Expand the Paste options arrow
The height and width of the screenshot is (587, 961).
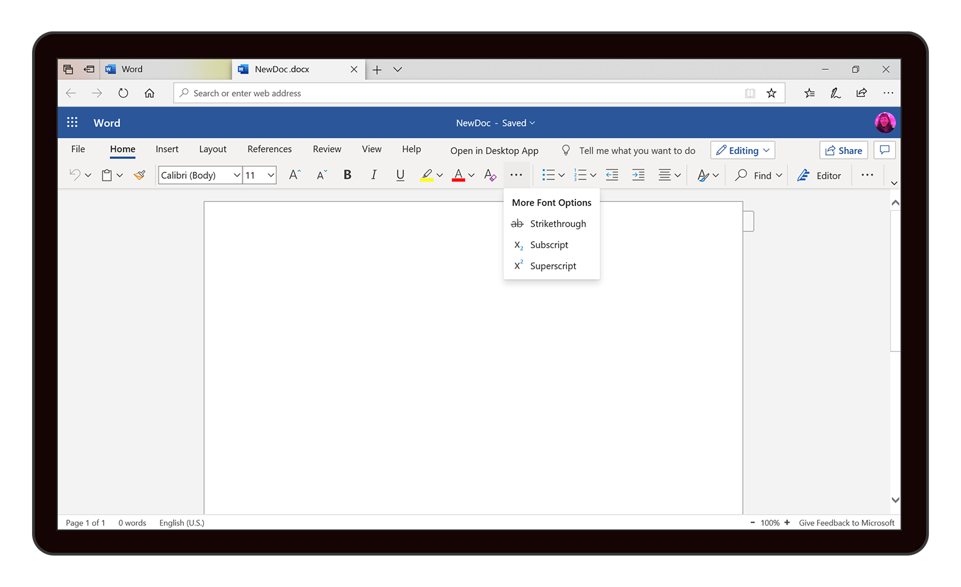pyautogui.click(x=120, y=175)
